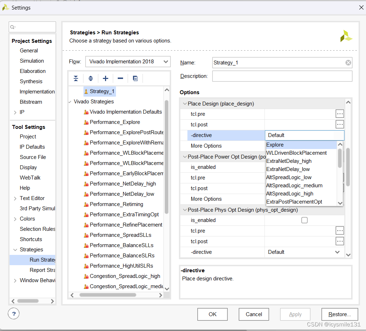This screenshot has height=331, width=366.
Task: Click the Performance_Explore locked strategy icon
Action: (86, 122)
